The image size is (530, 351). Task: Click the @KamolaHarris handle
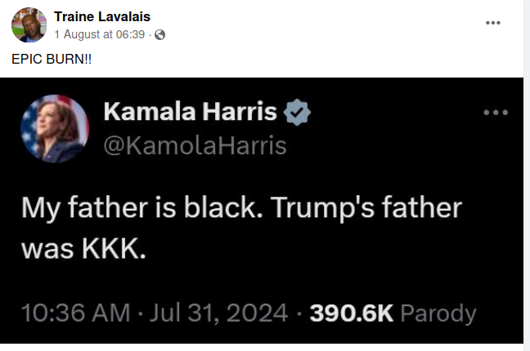point(195,145)
